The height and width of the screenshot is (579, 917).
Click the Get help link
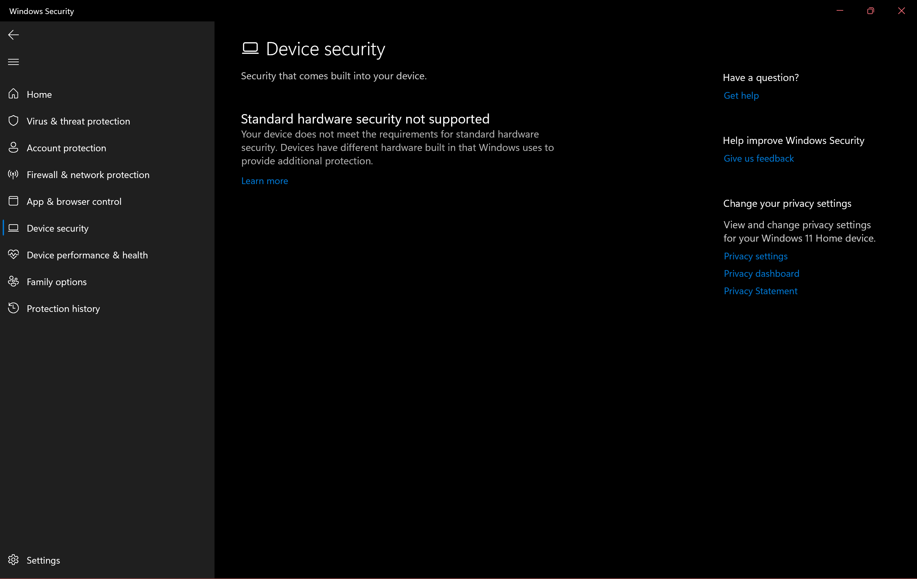click(741, 95)
